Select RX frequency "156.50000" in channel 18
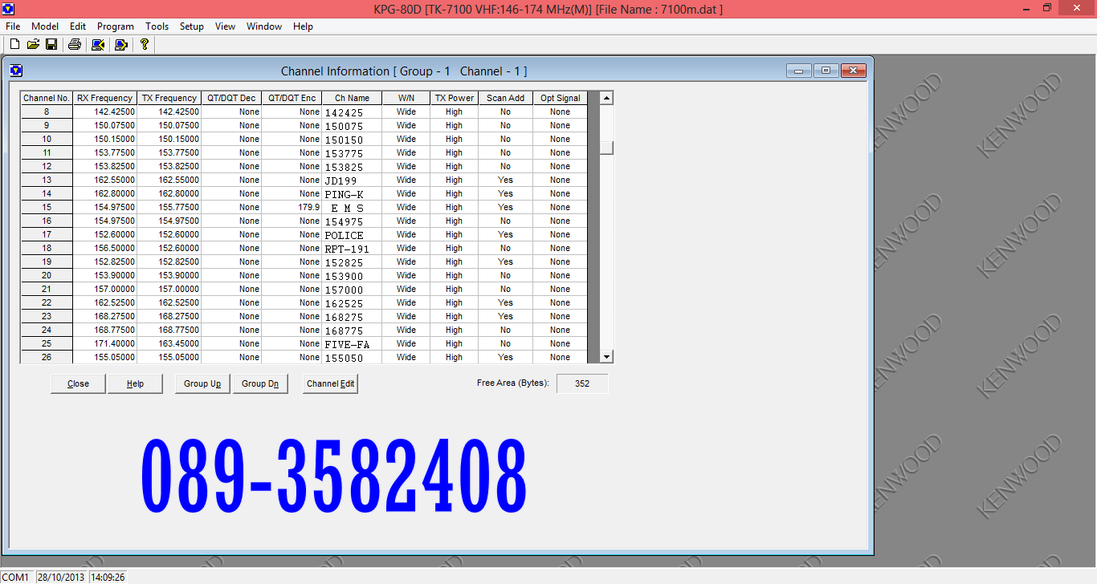Image resolution: width=1097 pixels, height=584 pixels. pyautogui.click(x=104, y=249)
